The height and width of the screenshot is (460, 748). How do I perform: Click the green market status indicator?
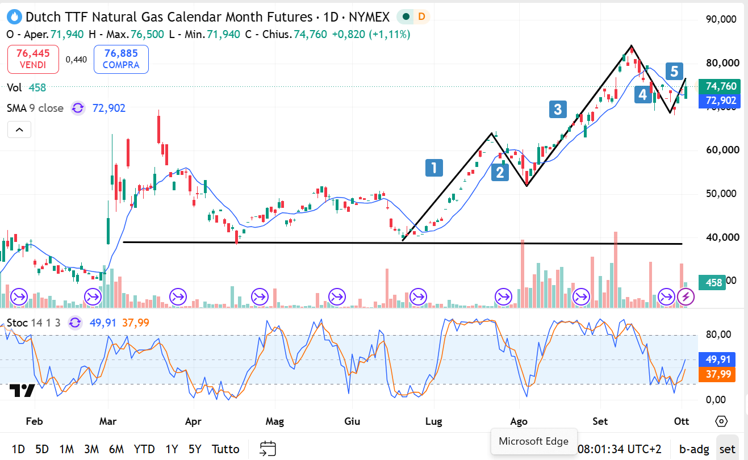point(406,17)
